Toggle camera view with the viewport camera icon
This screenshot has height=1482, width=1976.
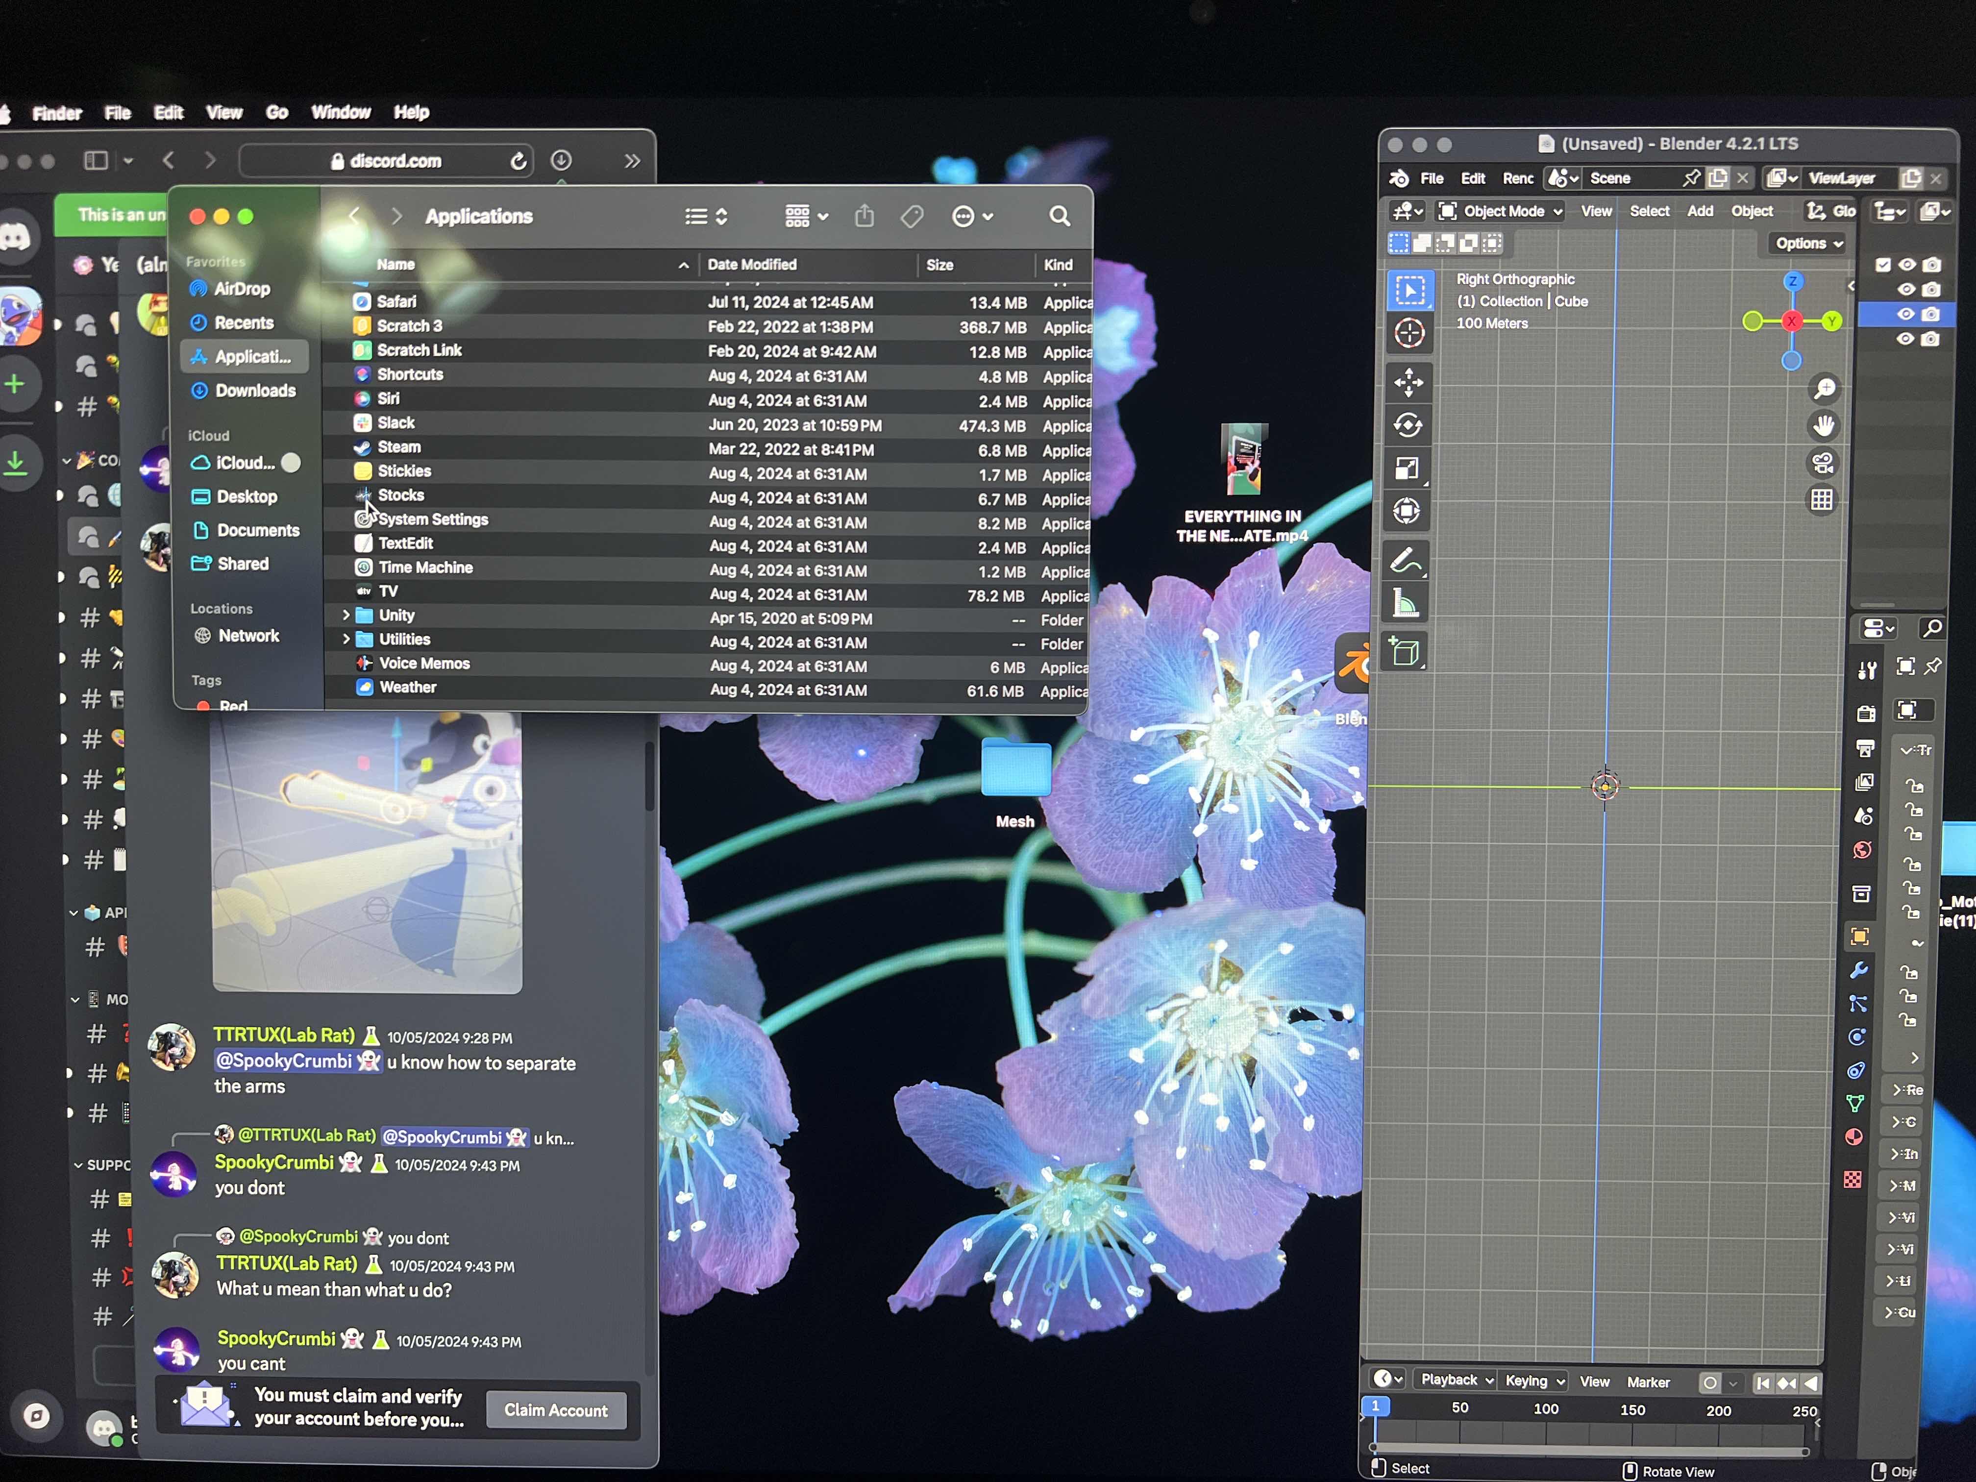click(x=1822, y=463)
